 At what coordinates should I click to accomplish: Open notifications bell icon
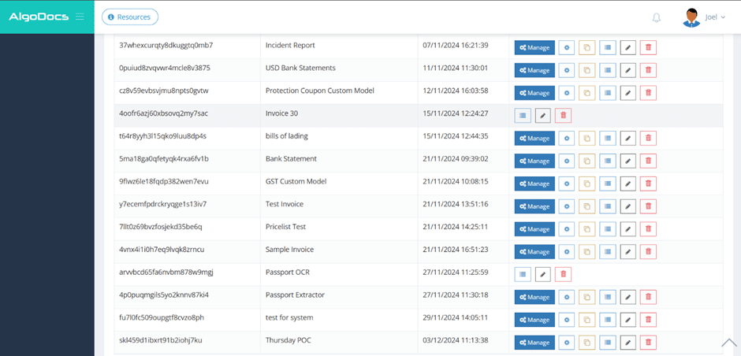tap(657, 17)
